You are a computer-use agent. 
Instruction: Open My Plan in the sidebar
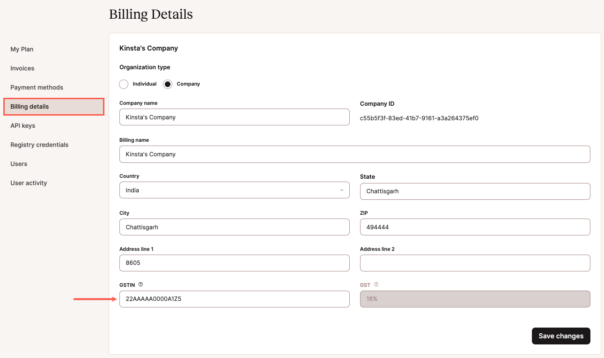(x=22, y=49)
